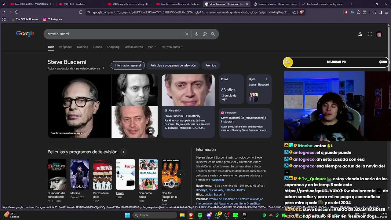This screenshot has height=220, width=391.
Task: Open the Perros de la calle poster
Action: click(102, 174)
